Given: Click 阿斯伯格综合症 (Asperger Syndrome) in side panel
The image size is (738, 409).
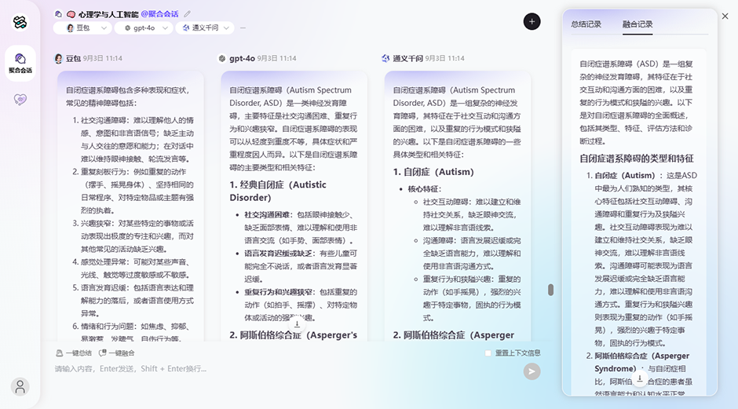Looking at the screenshot, I should tap(642, 363).
